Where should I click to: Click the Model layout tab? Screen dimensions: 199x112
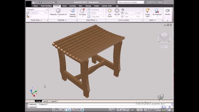(x=38, y=101)
